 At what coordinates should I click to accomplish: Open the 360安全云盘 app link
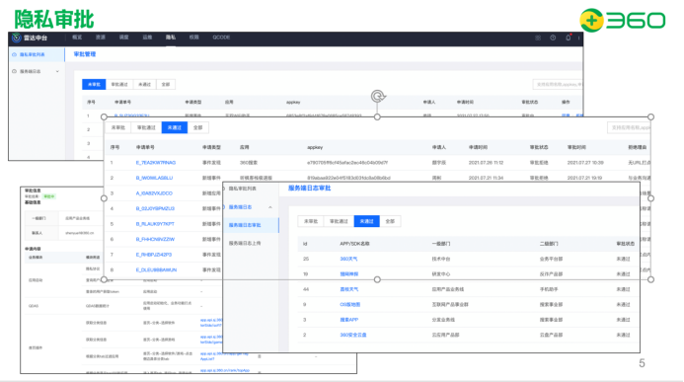coord(353,336)
